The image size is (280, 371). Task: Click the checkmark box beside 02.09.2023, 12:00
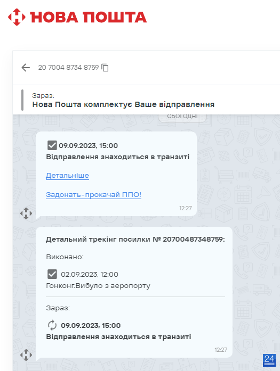52,274
